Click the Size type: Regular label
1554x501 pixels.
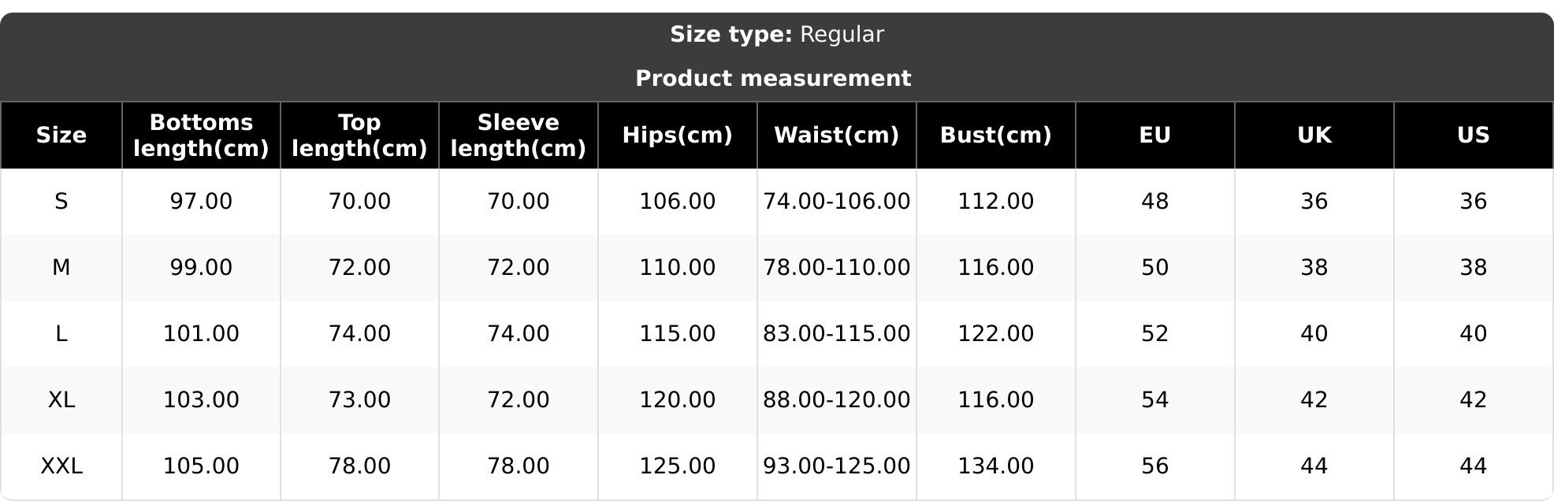[777, 35]
